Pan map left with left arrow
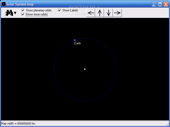The height and width of the screenshot is (127, 170). (x=91, y=13)
